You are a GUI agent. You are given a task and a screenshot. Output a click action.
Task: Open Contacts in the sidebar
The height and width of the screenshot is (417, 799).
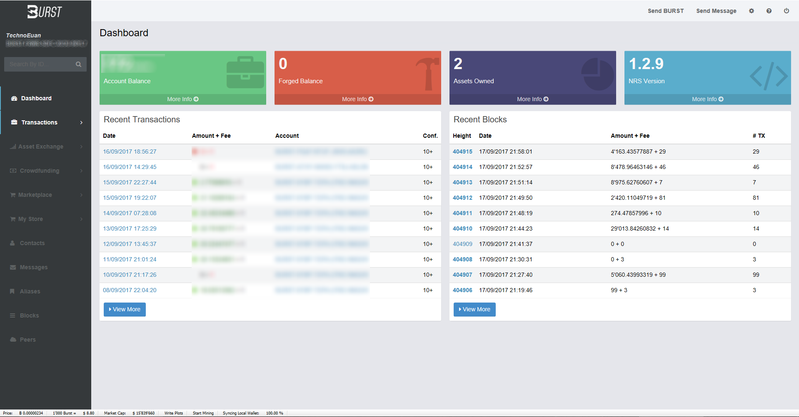(45, 243)
